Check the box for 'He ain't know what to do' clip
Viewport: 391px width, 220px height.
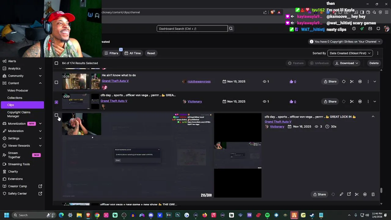click(x=56, y=82)
